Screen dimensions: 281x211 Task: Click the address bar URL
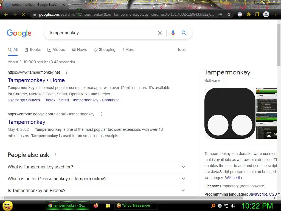tap(126, 14)
